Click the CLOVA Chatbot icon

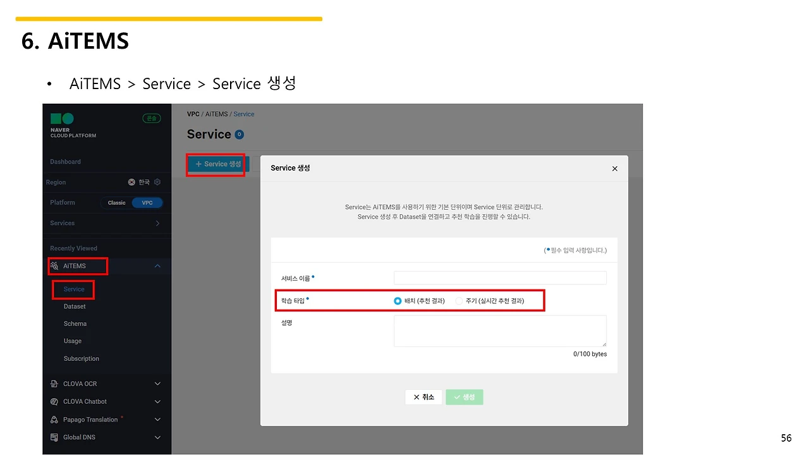click(x=54, y=401)
